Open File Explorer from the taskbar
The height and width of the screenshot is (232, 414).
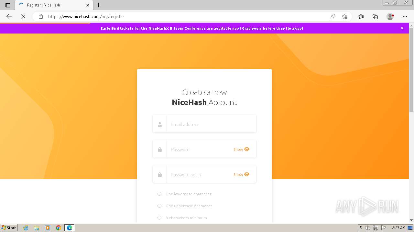tap(37, 228)
